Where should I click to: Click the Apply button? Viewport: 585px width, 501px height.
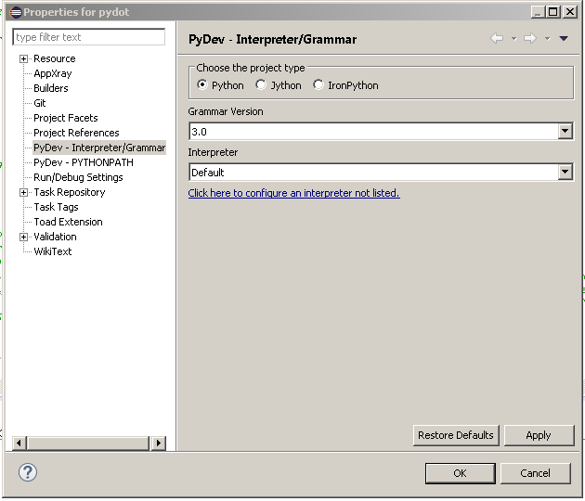(539, 435)
